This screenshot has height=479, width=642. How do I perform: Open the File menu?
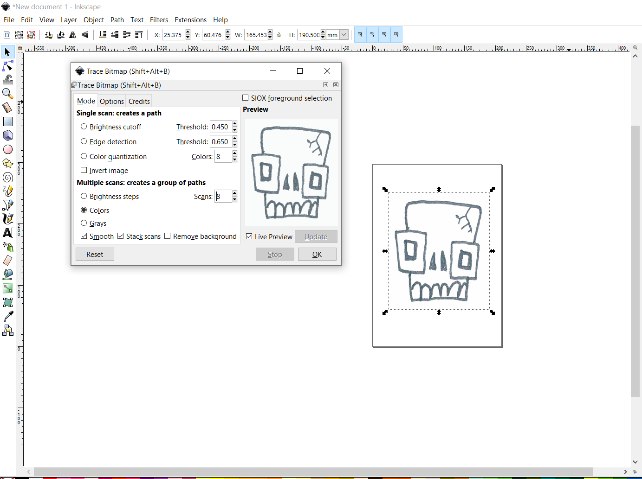click(x=9, y=20)
